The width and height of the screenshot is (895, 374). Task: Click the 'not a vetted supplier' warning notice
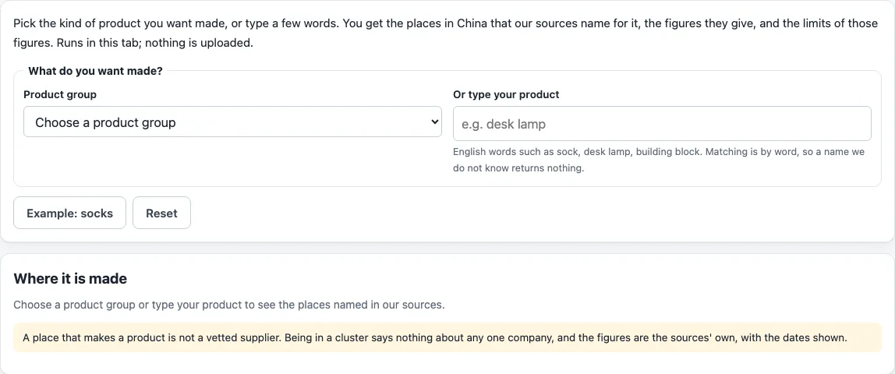pyautogui.click(x=447, y=337)
